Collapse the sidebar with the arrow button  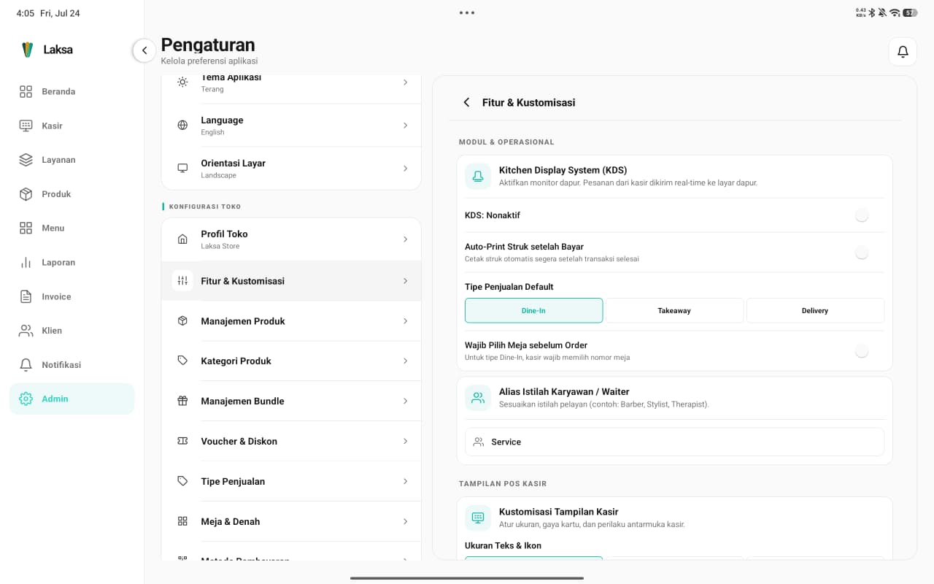click(x=144, y=50)
